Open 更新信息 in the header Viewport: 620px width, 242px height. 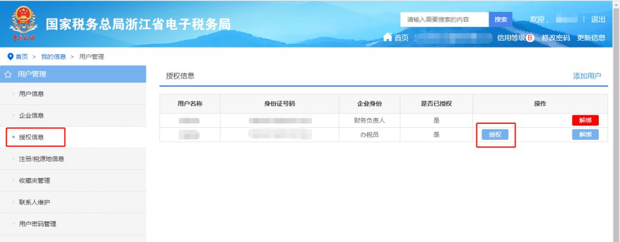pos(591,38)
